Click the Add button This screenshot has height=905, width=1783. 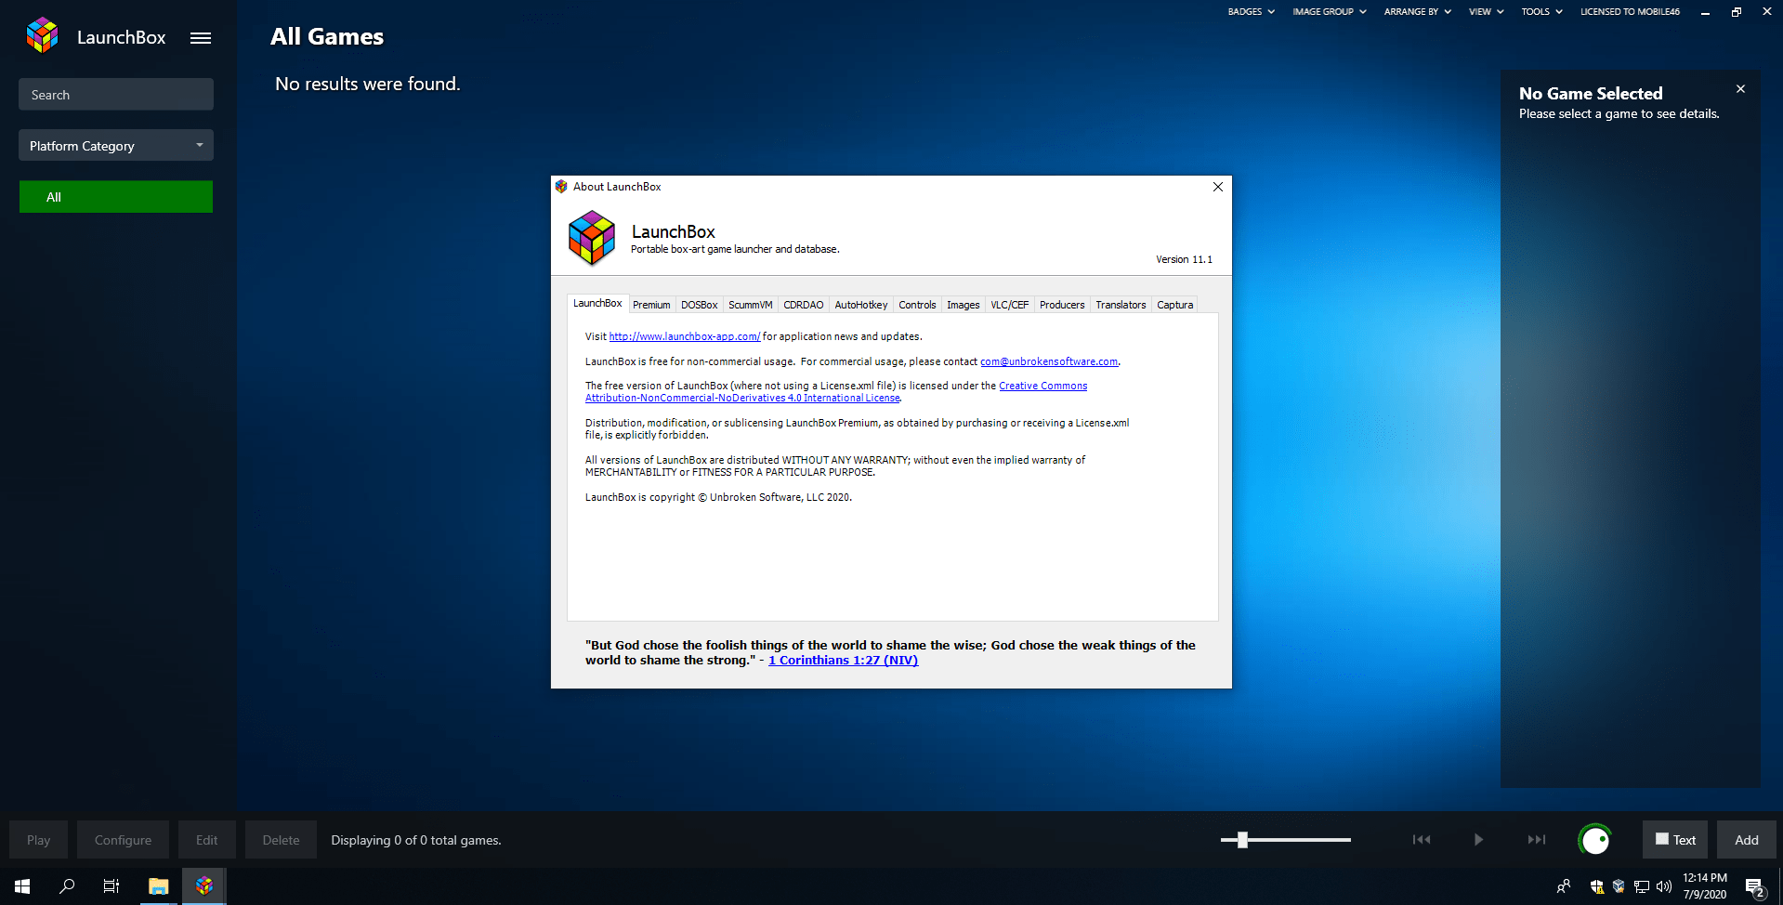pos(1747,840)
